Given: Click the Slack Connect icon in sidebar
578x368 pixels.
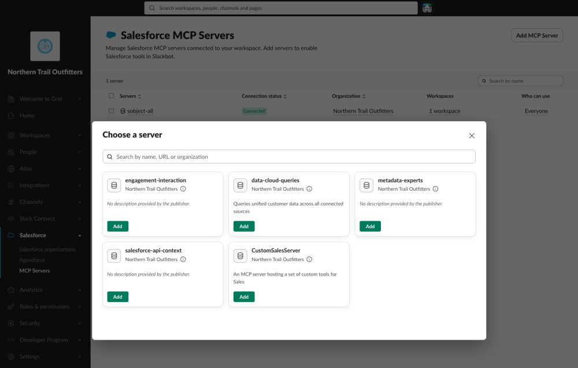Looking at the screenshot, I should [x=11, y=218].
